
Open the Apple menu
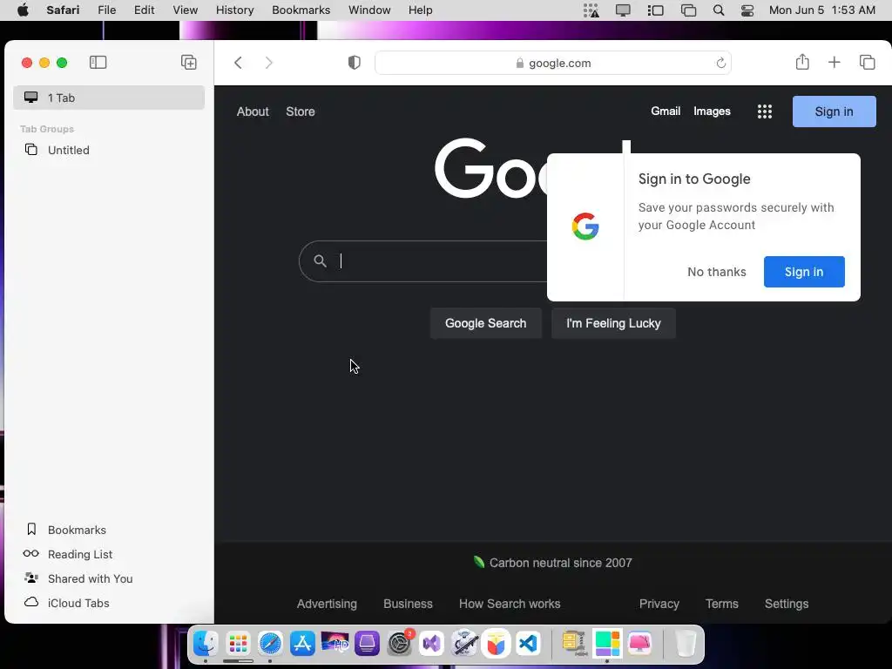23,10
